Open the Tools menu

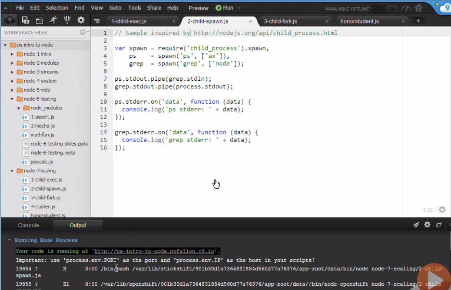pos(134,8)
